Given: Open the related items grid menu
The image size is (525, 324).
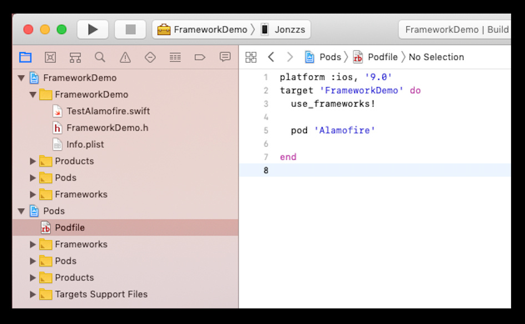Looking at the screenshot, I should click(251, 57).
